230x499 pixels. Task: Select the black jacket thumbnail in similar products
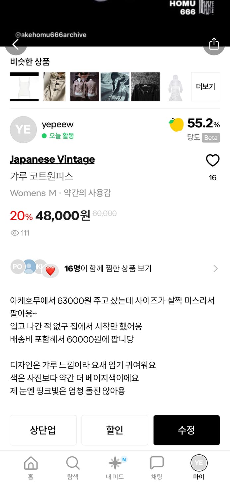pos(145,86)
